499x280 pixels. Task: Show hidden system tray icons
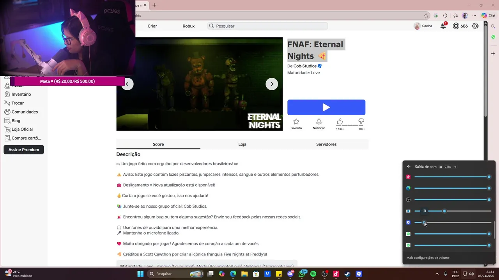pyautogui.click(x=437, y=274)
